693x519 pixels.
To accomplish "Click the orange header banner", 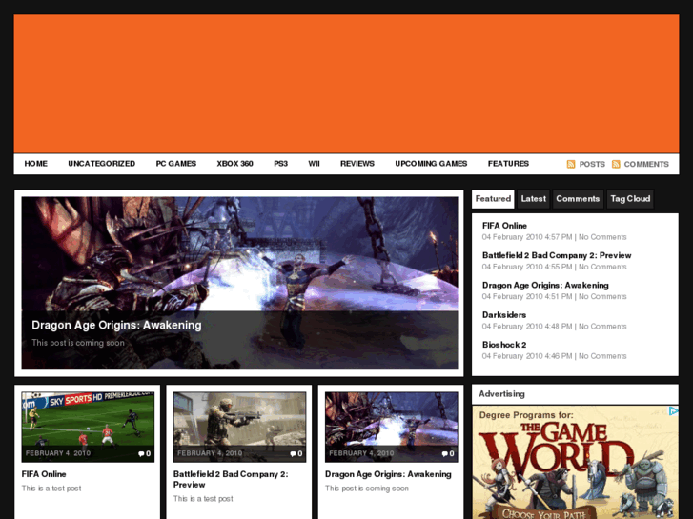I will (347, 84).
